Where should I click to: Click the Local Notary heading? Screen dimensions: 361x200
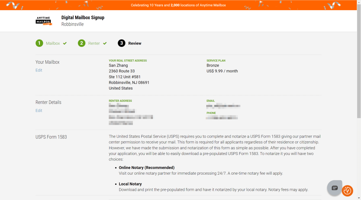pyautogui.click(x=130, y=184)
